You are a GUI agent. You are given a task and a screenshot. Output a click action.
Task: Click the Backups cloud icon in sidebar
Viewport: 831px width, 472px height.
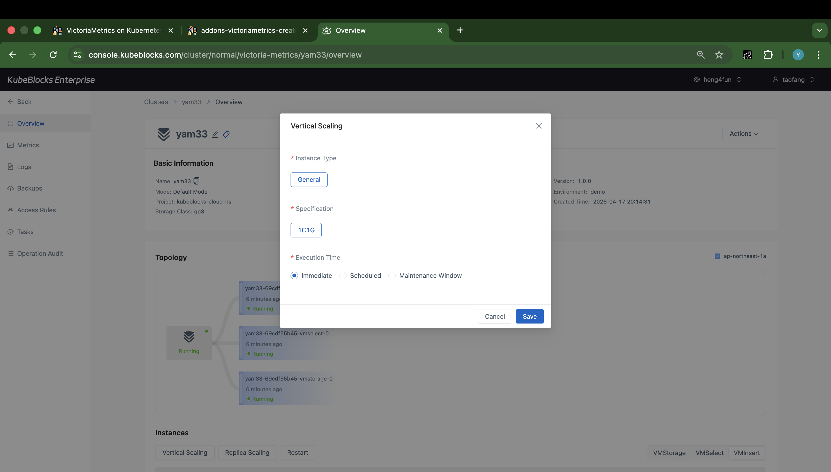(x=10, y=188)
